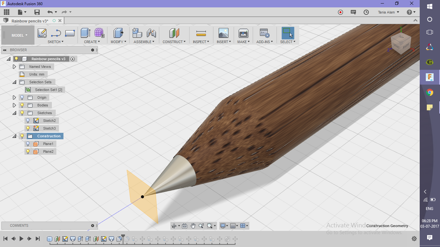440x247 pixels.
Task: Open the CONSTRUCT menu
Action: [x=174, y=42]
